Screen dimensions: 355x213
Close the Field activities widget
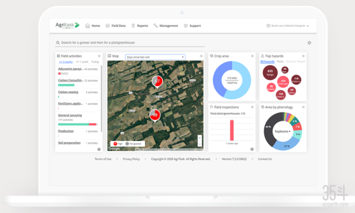click(99, 56)
